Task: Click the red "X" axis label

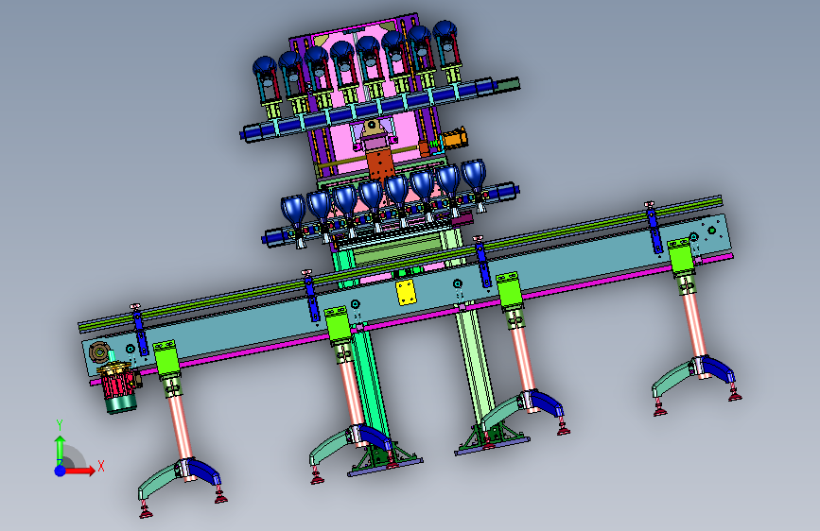Action: [101, 466]
